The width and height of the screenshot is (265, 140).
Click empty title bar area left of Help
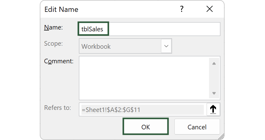pos(129,9)
